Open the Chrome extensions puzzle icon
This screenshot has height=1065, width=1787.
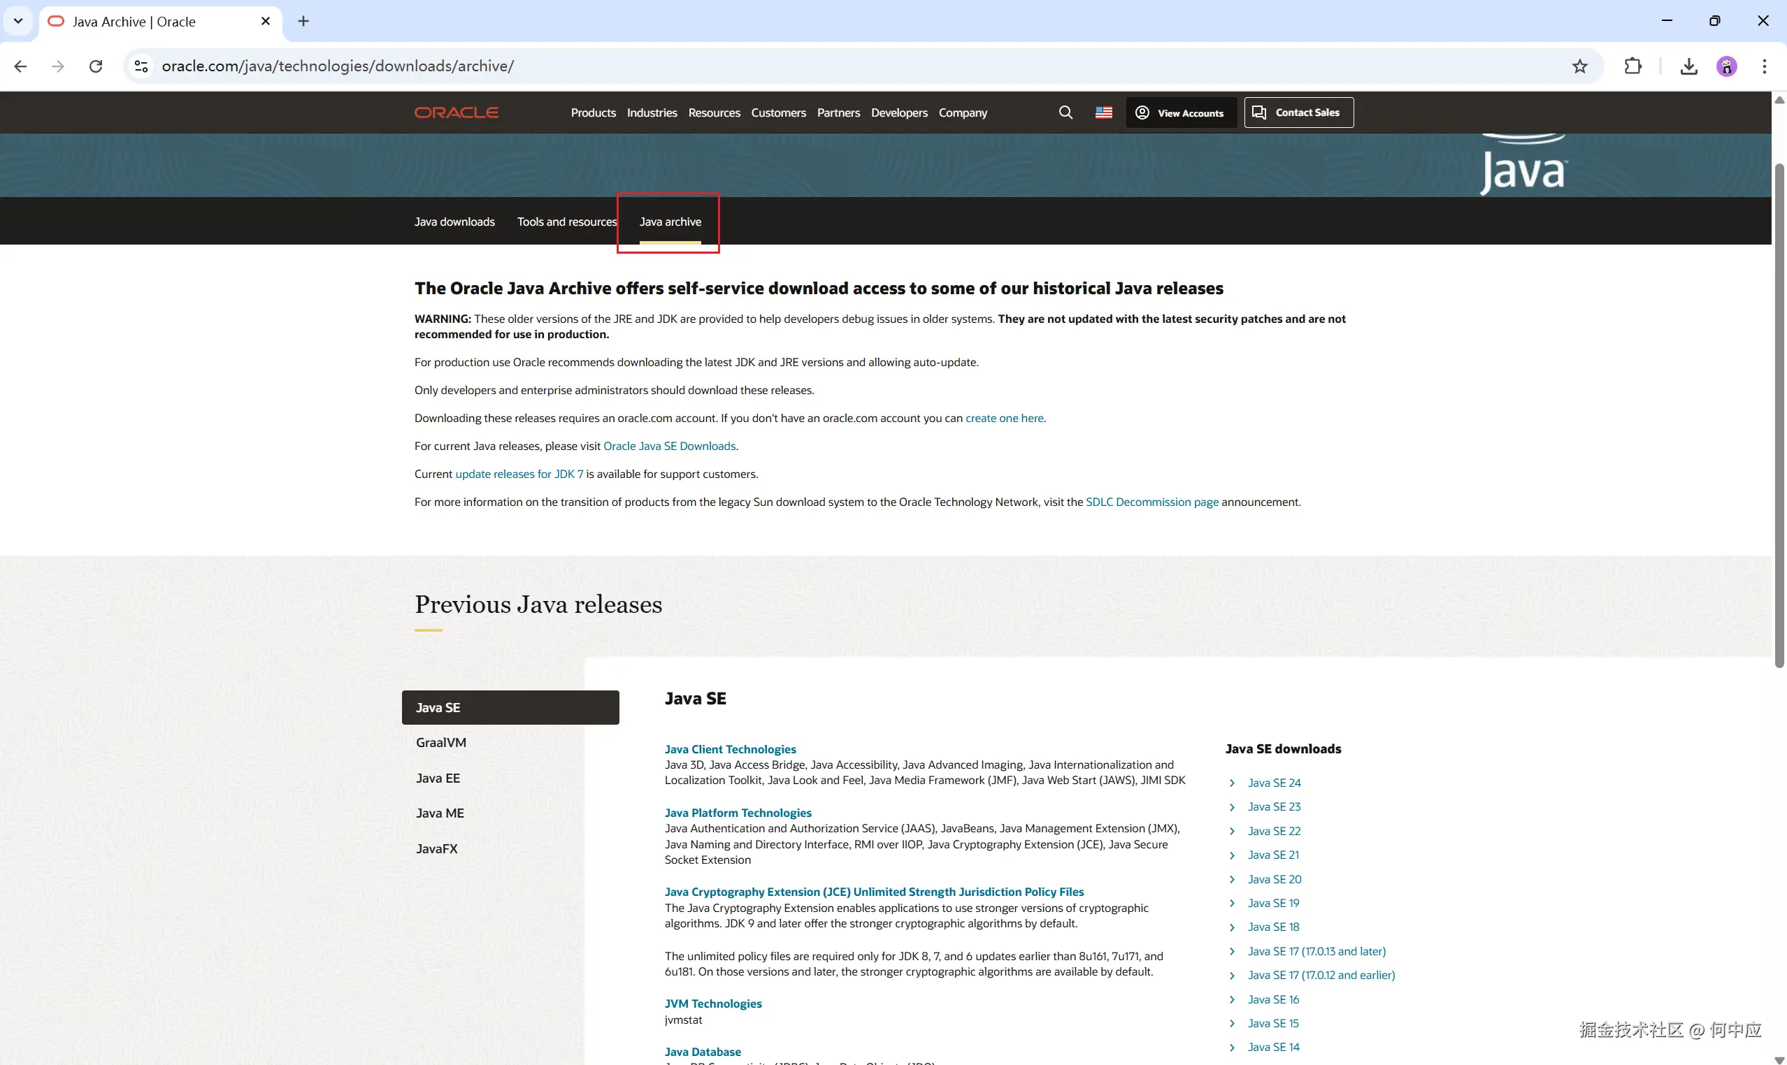click(1632, 66)
